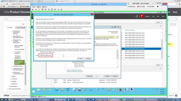The image size is (181, 101).
Task: Open the View menu in Server Manager
Action: [x=158, y=16]
